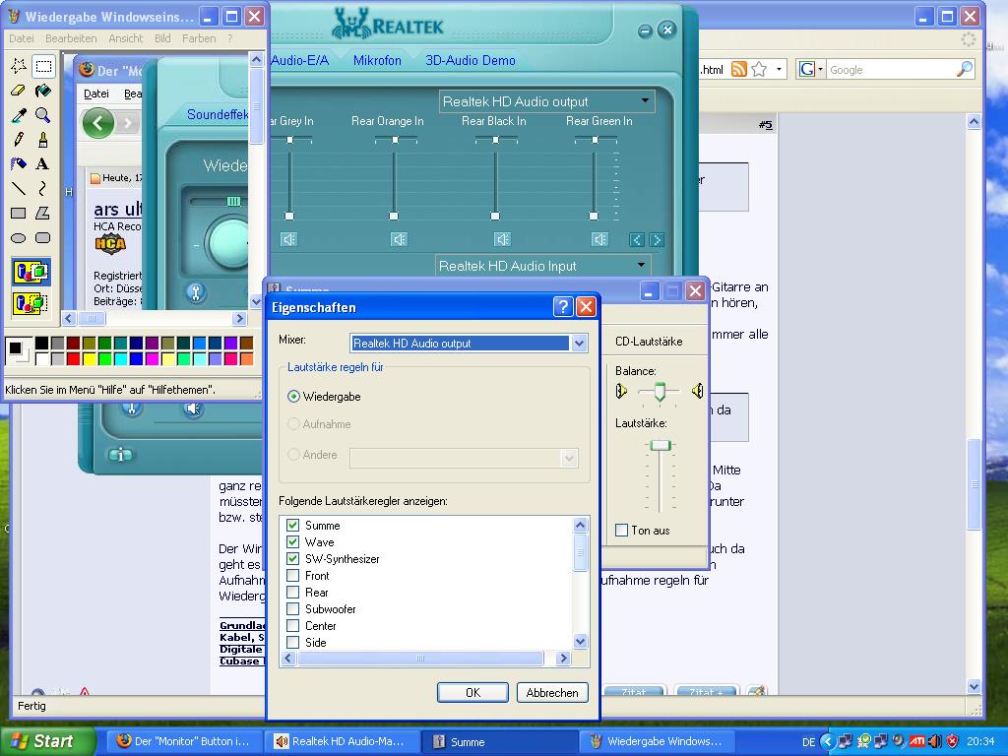This screenshot has width=1008, height=756.
Task: Select the Rounded Rectangle tool
Action: [43, 238]
